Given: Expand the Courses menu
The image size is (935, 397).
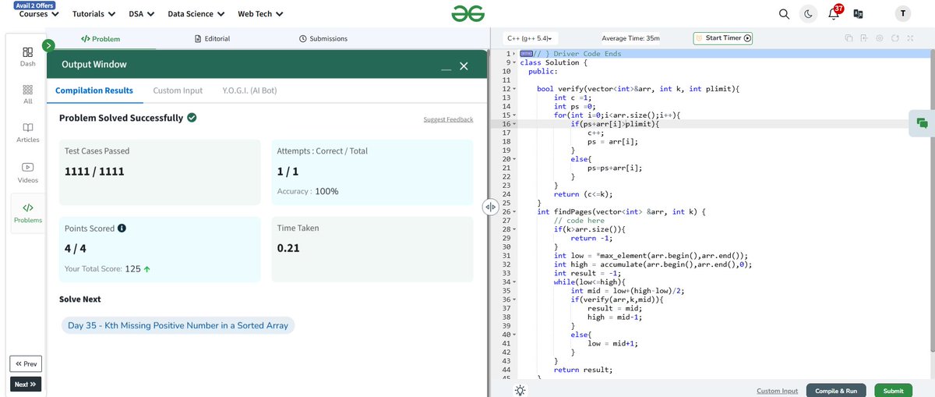Looking at the screenshot, I should [x=39, y=14].
